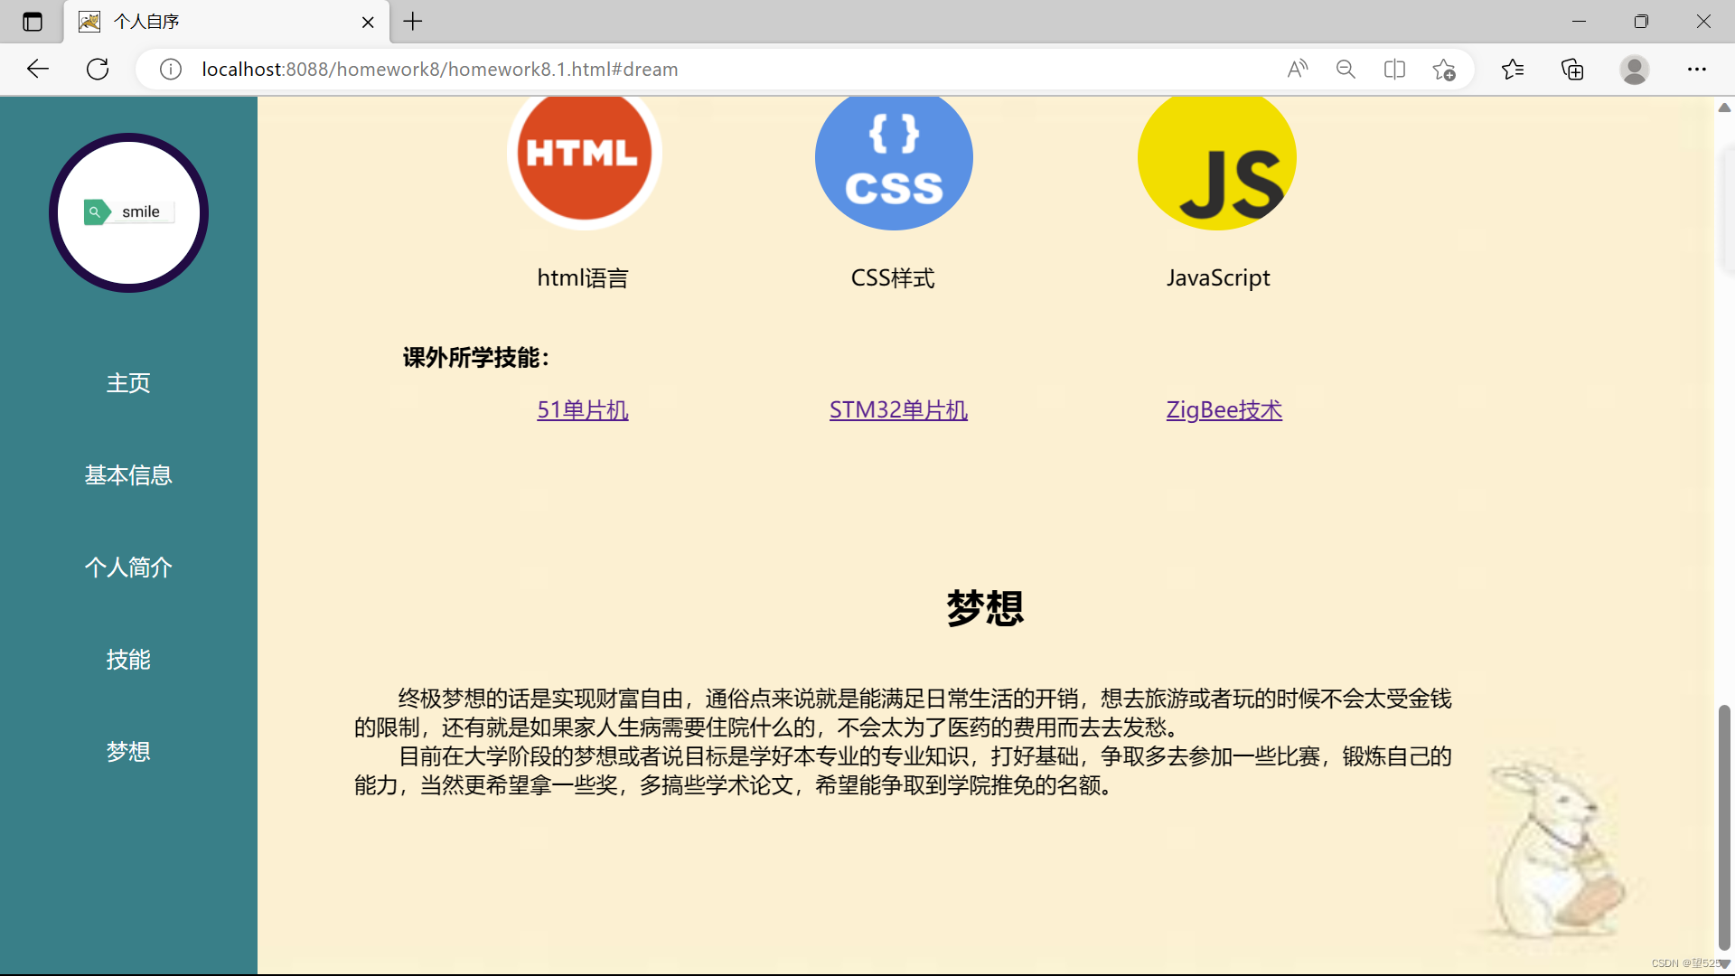
Task: Open a new tab with plus button
Action: tap(413, 21)
